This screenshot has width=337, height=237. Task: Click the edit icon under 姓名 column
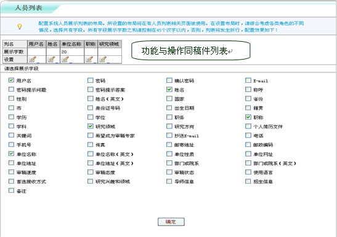tap(51, 59)
